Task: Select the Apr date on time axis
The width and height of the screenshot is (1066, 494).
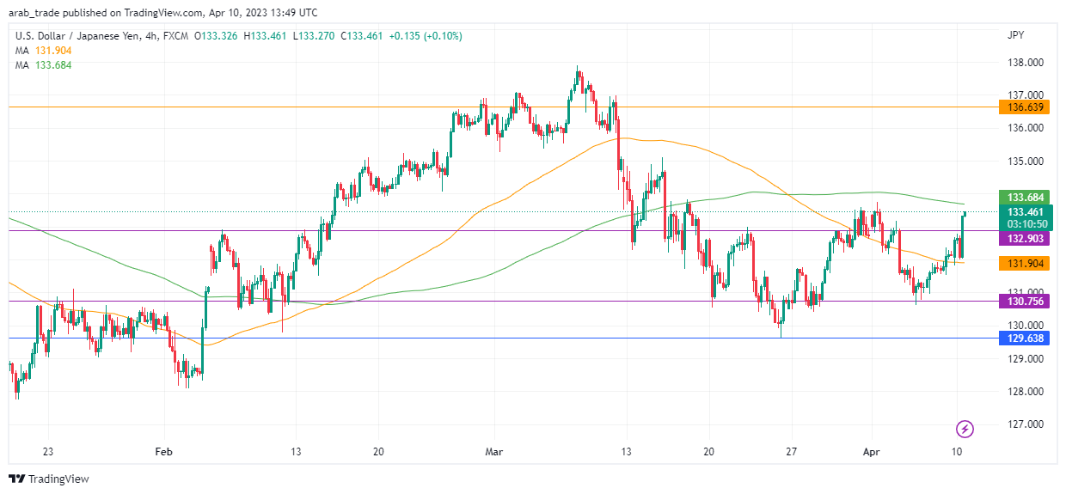Action: 872,452
